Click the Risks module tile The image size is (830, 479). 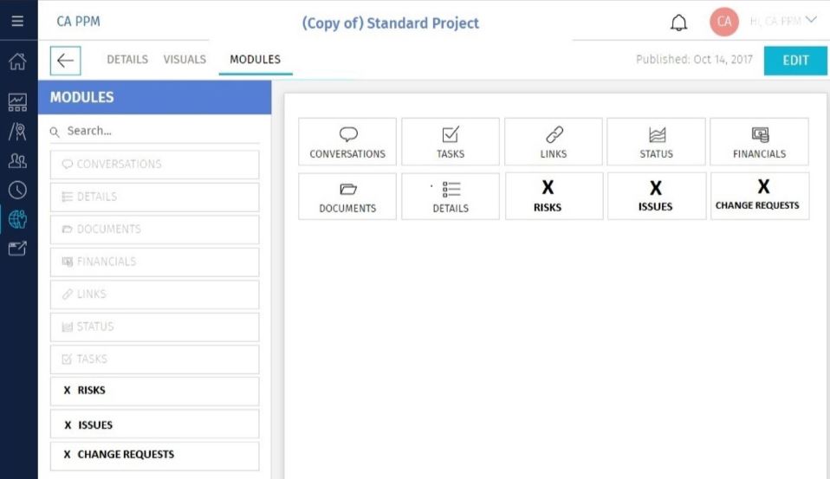coord(554,196)
